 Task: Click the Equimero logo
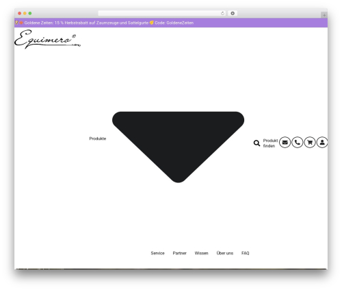tap(47, 39)
